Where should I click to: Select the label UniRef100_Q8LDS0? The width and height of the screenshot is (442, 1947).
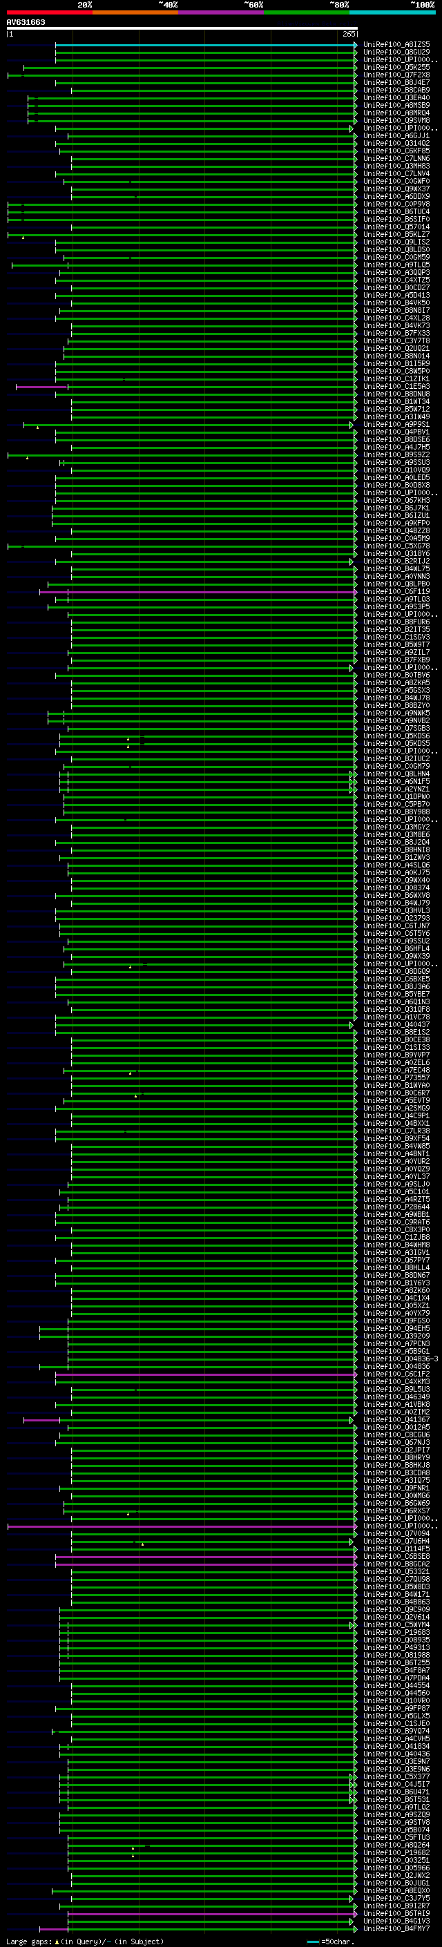(396, 249)
